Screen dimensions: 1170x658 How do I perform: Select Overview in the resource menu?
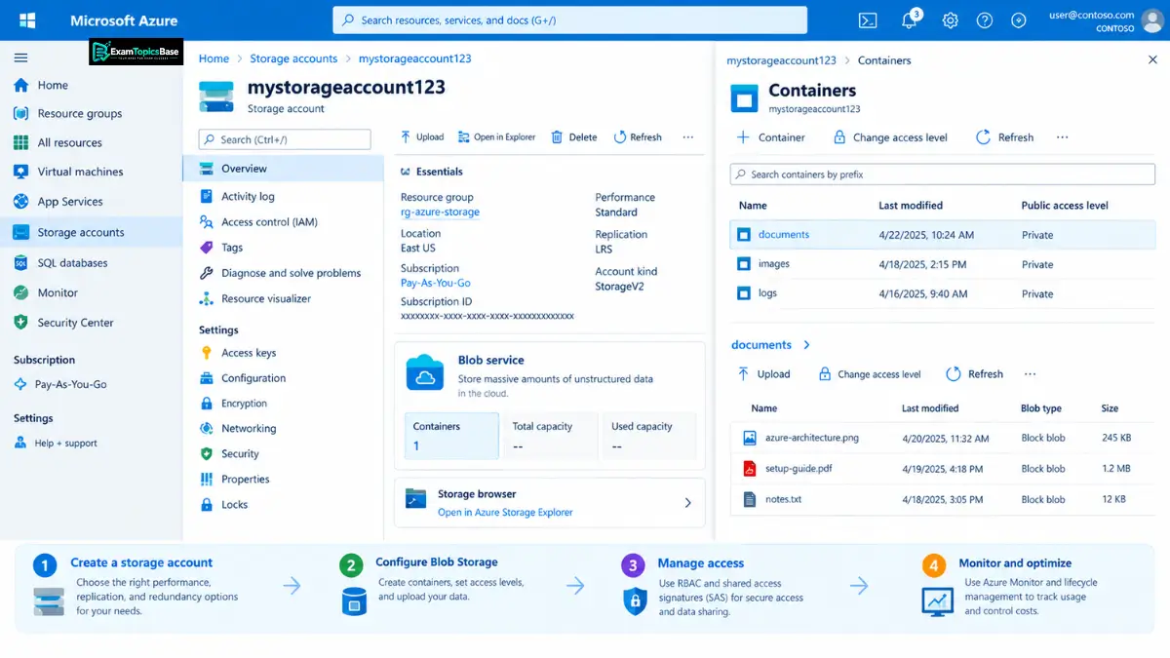coord(283,169)
